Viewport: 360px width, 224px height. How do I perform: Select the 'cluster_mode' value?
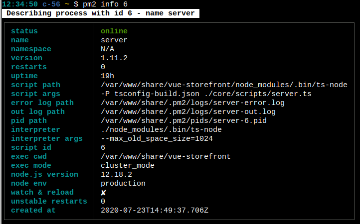point(128,166)
